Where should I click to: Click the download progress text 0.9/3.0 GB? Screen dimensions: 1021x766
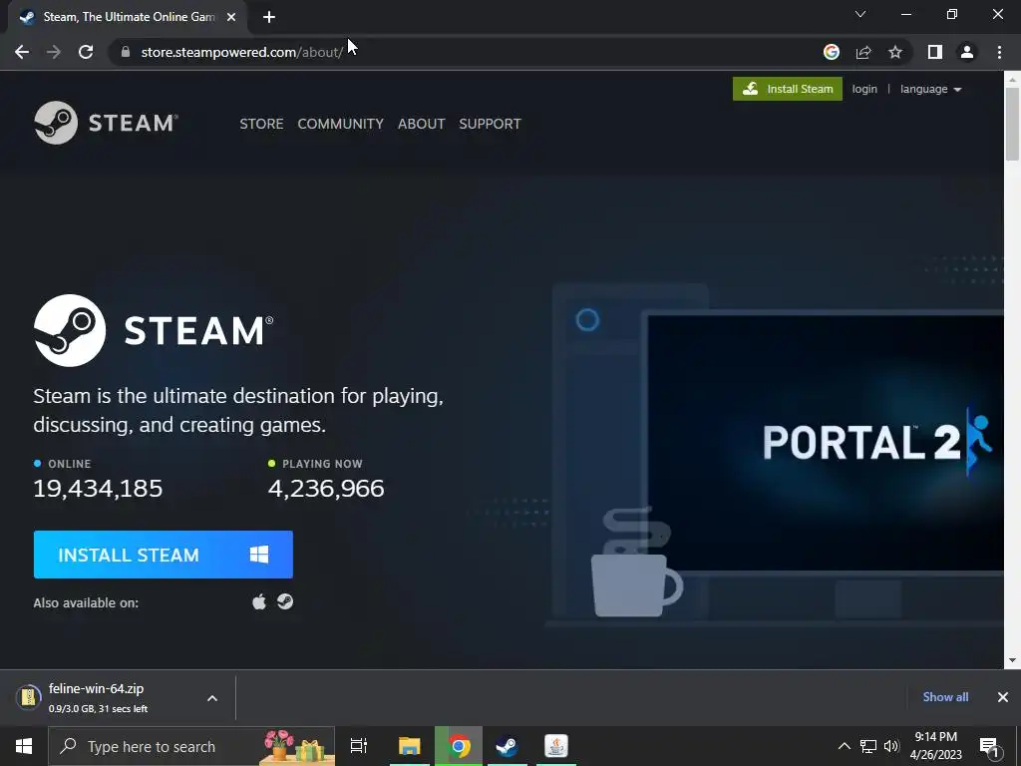[99, 709]
